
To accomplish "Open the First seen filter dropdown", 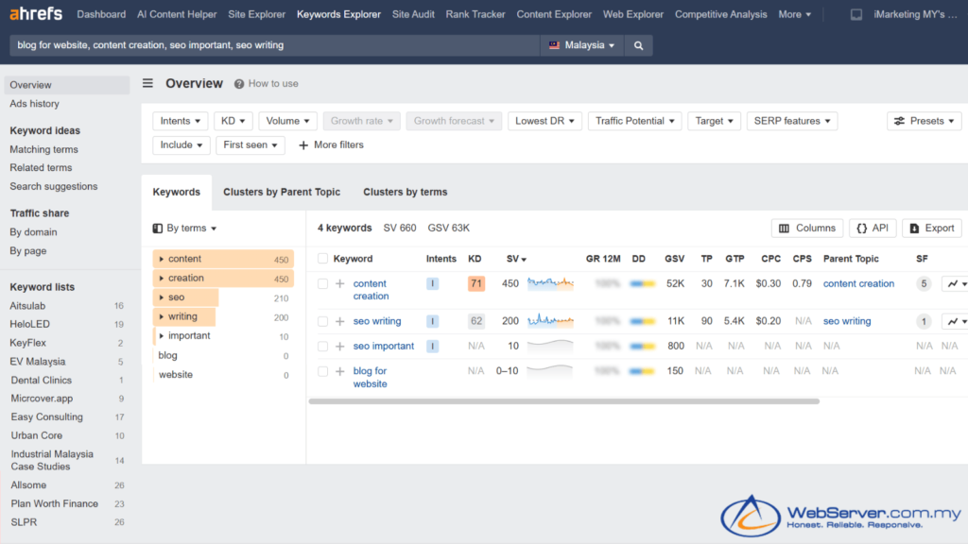I will 250,144.
